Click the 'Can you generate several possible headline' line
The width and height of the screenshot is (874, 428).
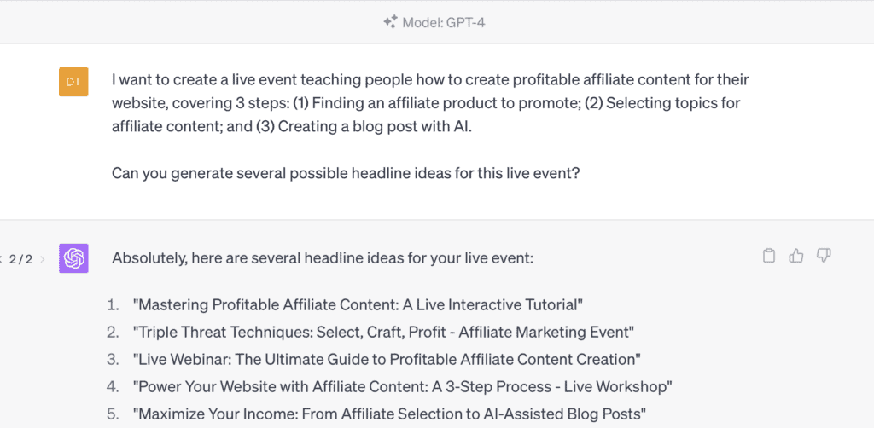click(346, 173)
